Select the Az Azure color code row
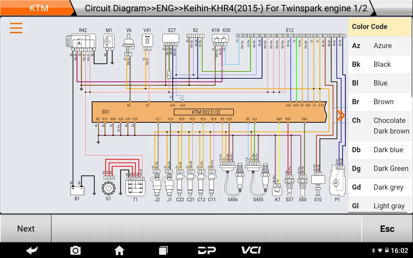413x258 pixels. (x=380, y=46)
